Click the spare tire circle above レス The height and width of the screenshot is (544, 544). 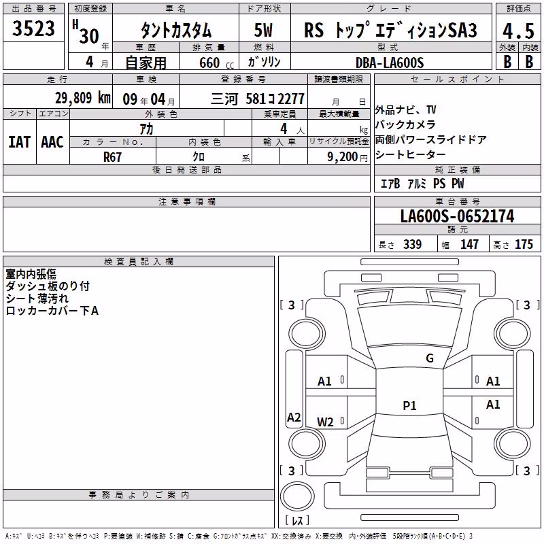click(297, 496)
